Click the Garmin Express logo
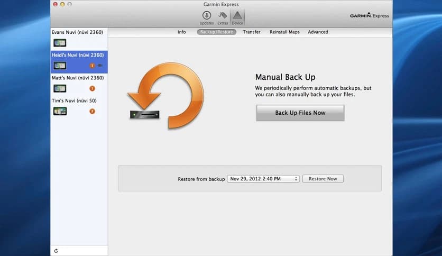 coord(369,15)
